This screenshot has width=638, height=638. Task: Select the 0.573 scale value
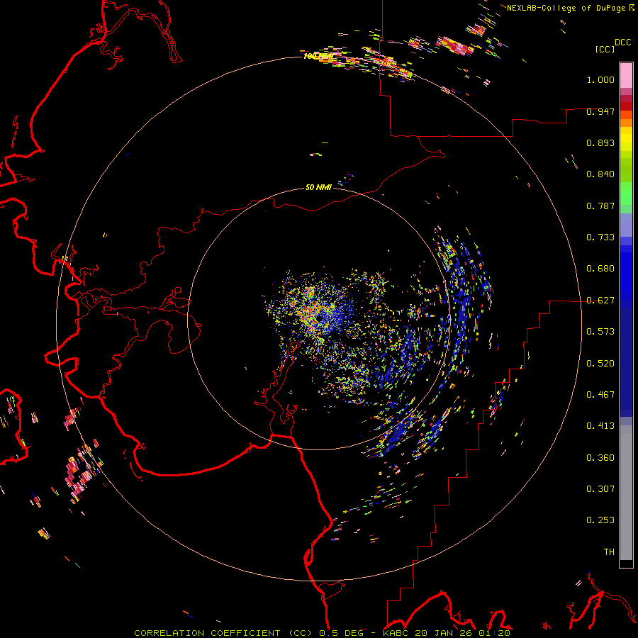(x=600, y=332)
